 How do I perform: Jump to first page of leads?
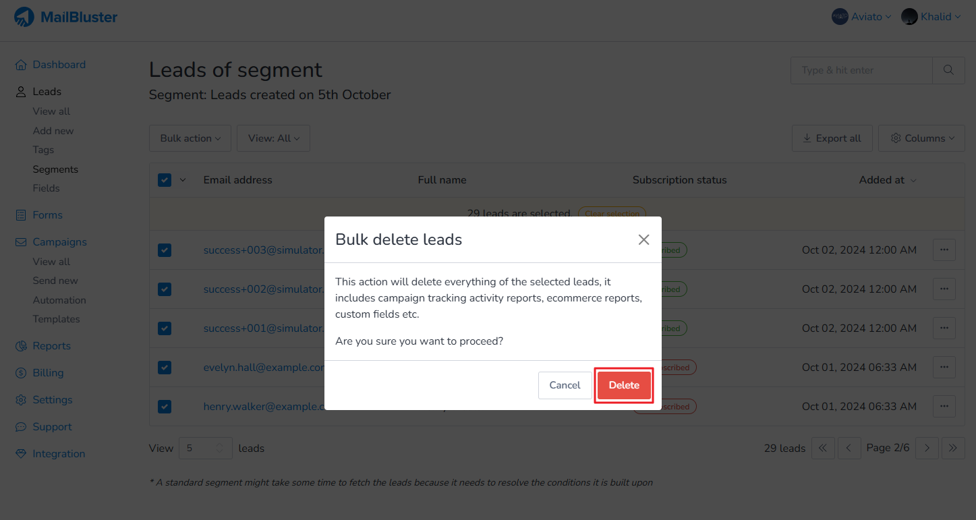click(x=823, y=449)
